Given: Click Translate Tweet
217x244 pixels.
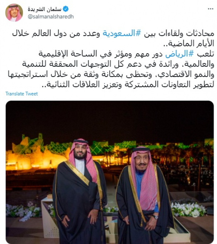Looking at the screenshot, I should point(22,94).
